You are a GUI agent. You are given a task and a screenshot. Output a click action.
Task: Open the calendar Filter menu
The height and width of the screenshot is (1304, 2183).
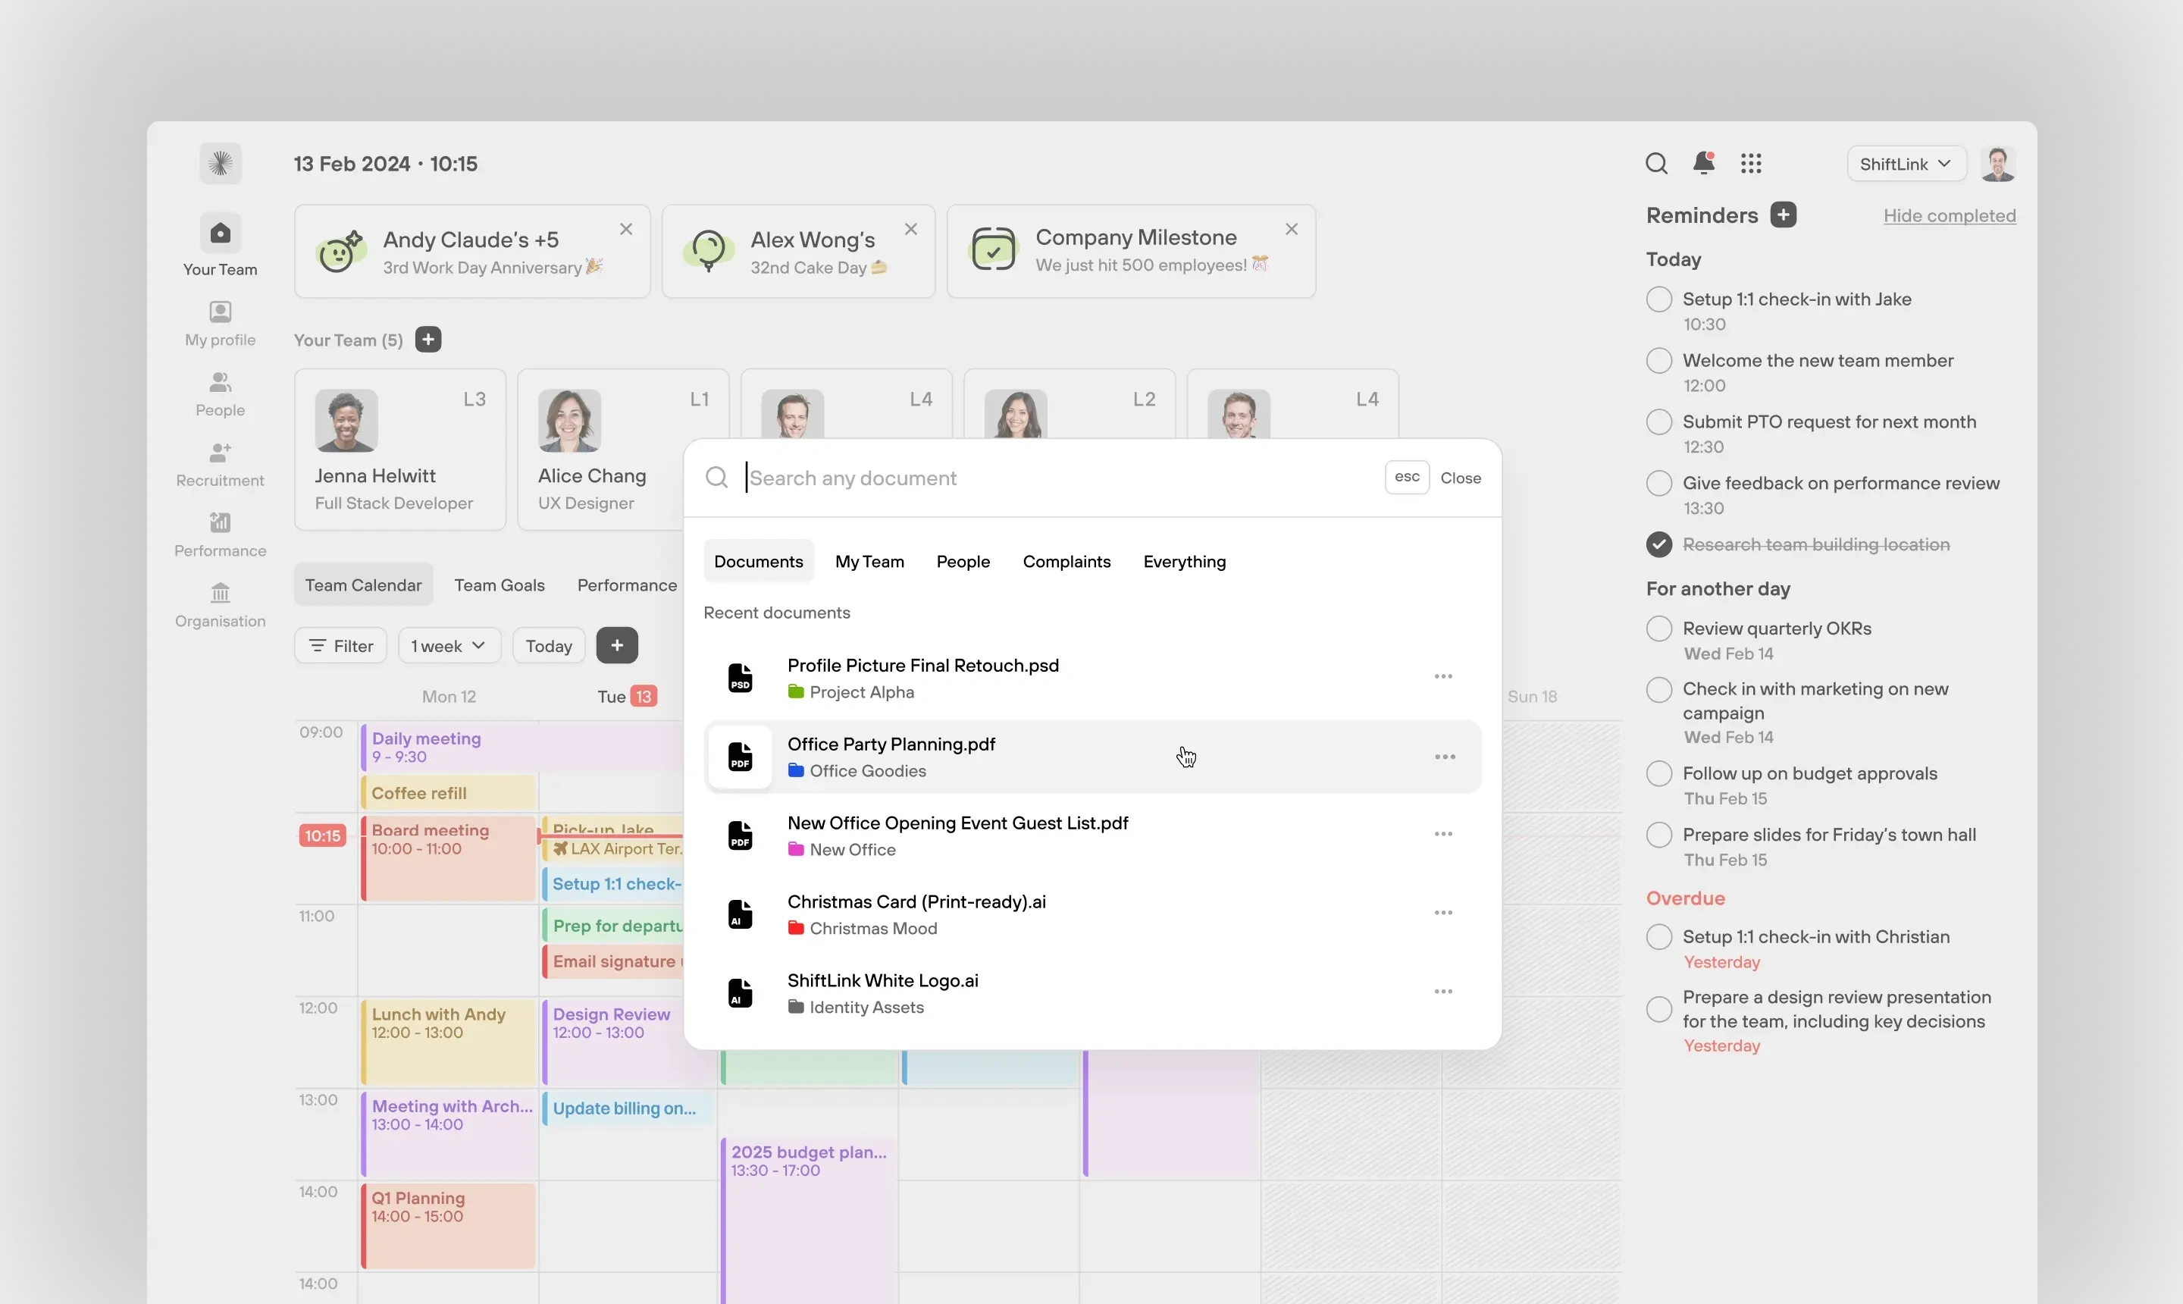tap(341, 646)
